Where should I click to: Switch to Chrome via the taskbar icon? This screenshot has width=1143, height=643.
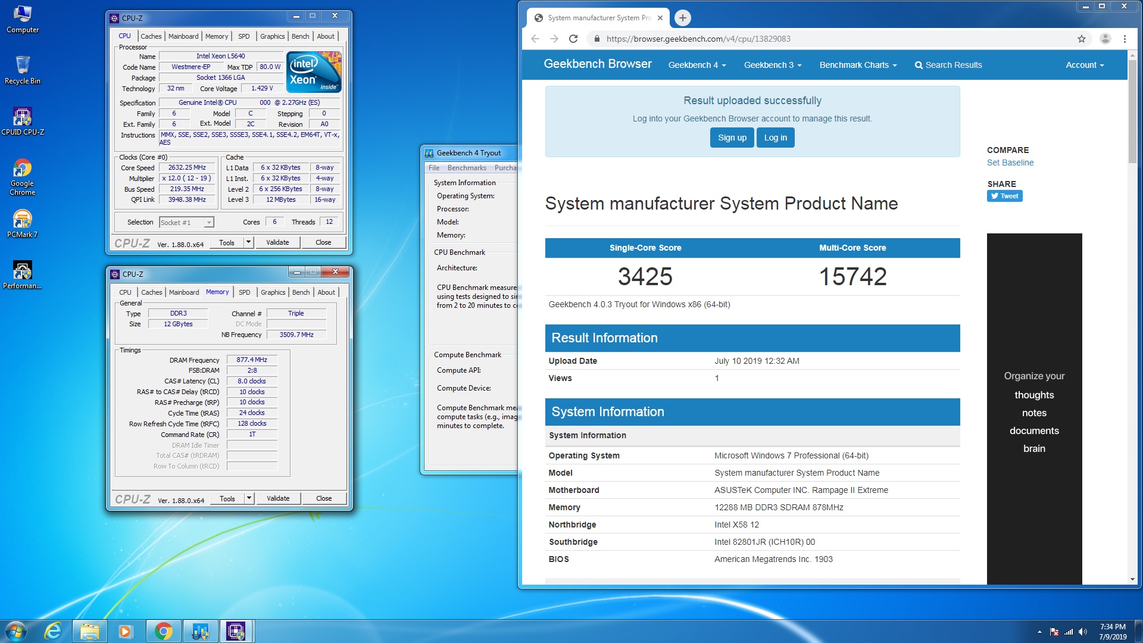click(163, 631)
